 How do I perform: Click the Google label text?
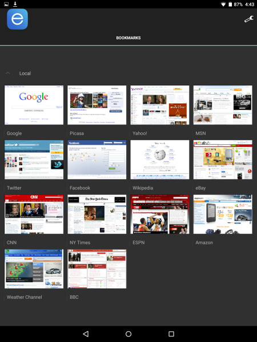[14, 133]
